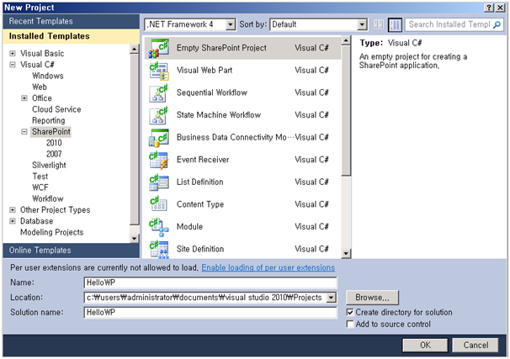The width and height of the screenshot is (510, 359).
Task: Pick the Sequential Workflow template icon
Action: tap(159, 93)
